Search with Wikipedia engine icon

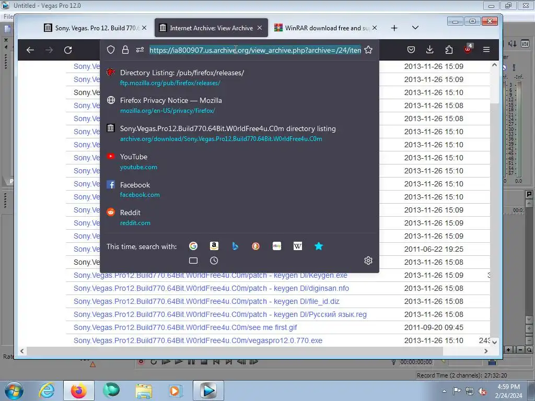pos(297,246)
